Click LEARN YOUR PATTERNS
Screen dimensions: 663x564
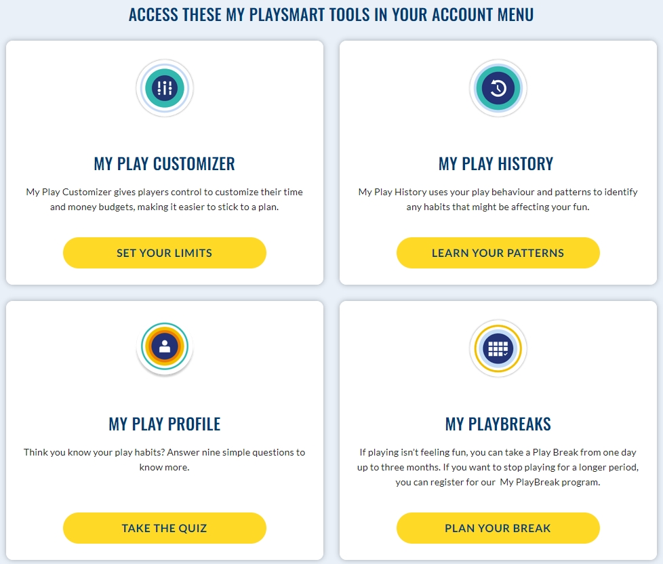498,252
